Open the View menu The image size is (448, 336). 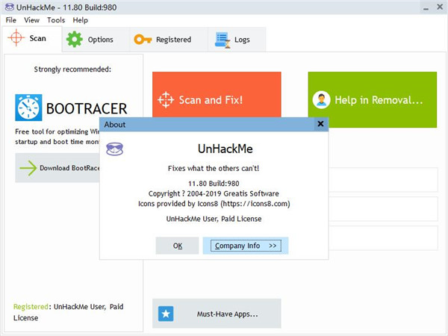31,20
